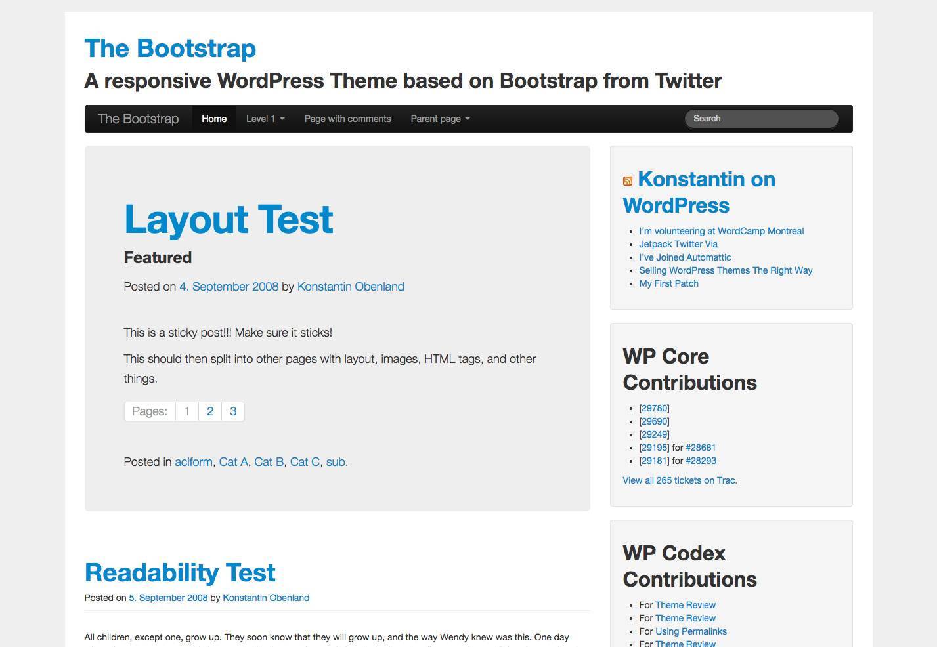Open the Parent page dropdown menu
937x647 pixels.
tap(440, 119)
